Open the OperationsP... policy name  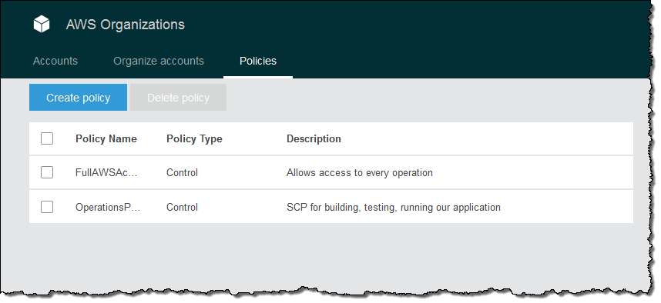(x=108, y=208)
